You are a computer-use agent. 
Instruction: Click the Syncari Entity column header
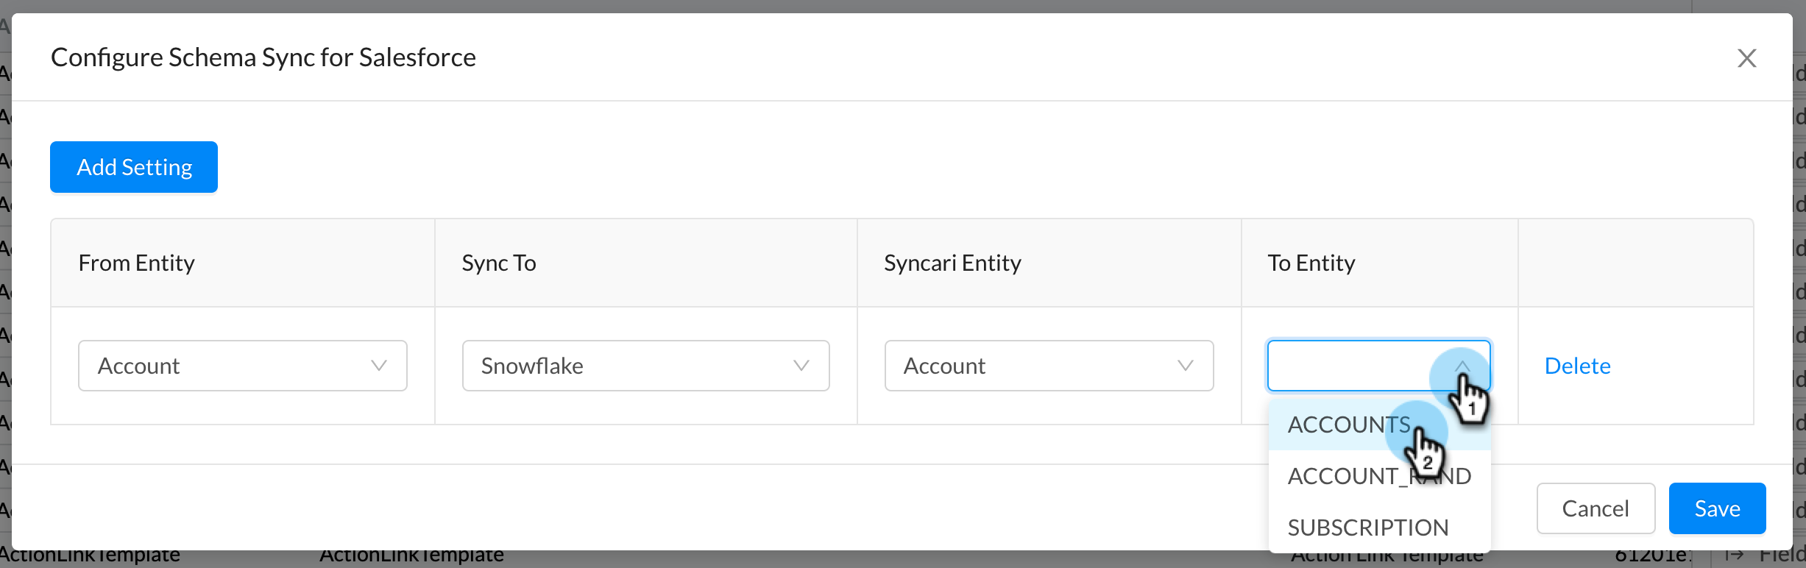click(x=952, y=263)
